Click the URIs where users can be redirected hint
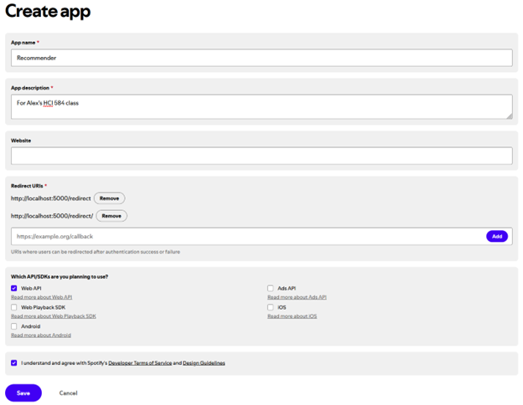The image size is (523, 405). 96,252
